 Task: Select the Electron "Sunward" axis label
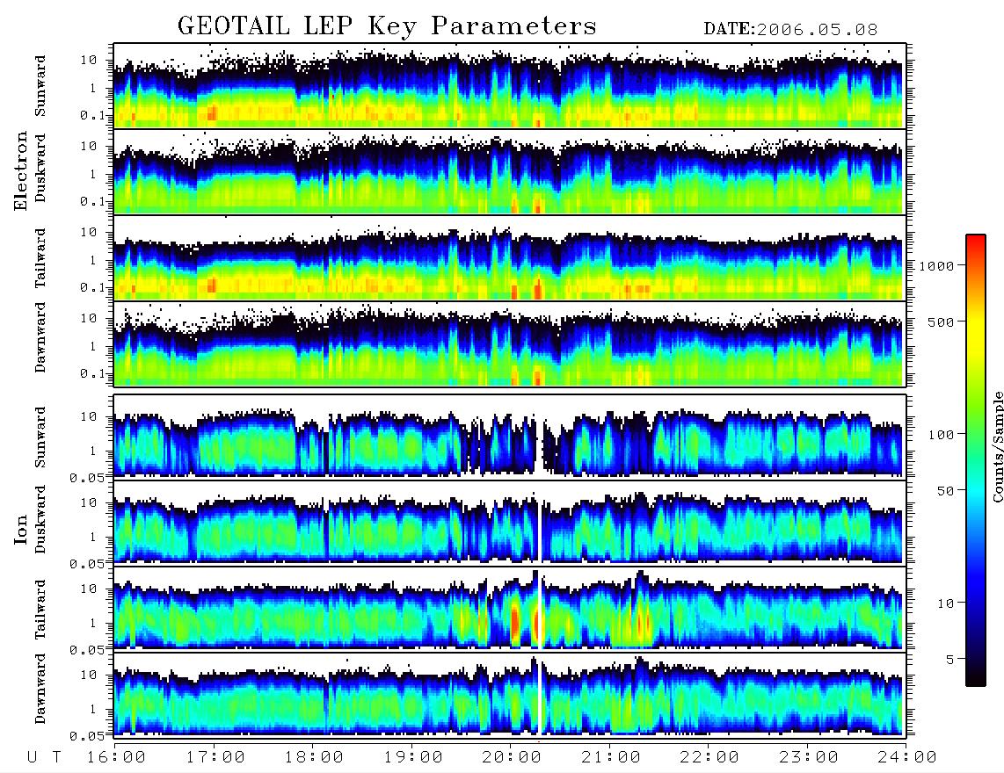40,86
